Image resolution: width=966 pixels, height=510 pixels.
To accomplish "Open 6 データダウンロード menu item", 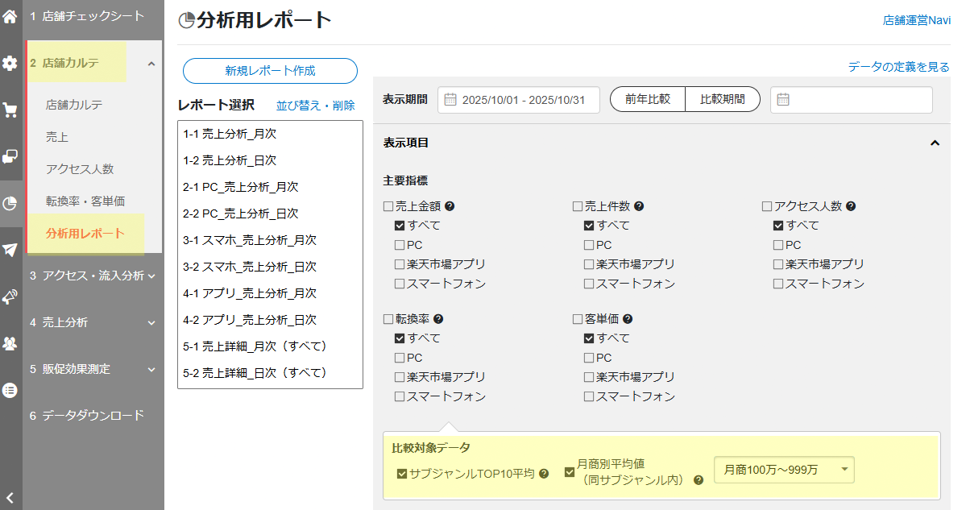I will (87, 416).
